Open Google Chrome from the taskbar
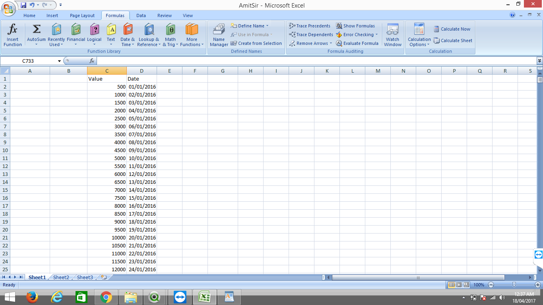The image size is (543, 305). tap(106, 297)
